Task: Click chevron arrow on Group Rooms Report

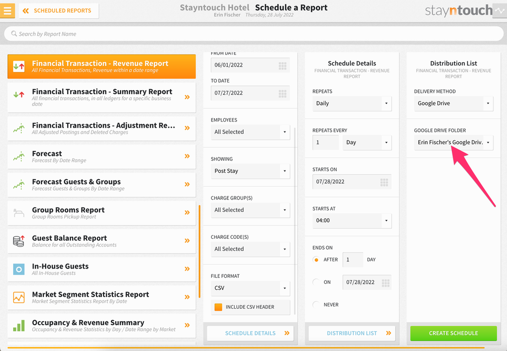Action: [187, 212]
